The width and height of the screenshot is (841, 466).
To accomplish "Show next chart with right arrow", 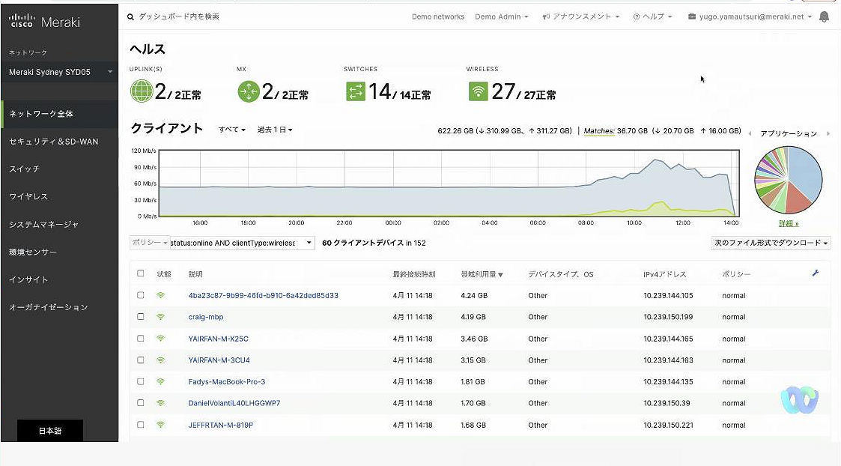I will (x=828, y=133).
